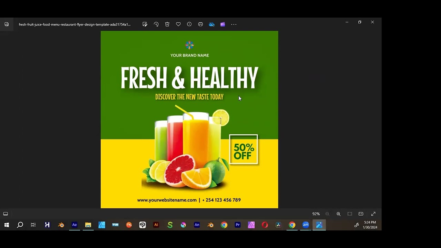Click the file name title text

pyautogui.click(x=74, y=24)
